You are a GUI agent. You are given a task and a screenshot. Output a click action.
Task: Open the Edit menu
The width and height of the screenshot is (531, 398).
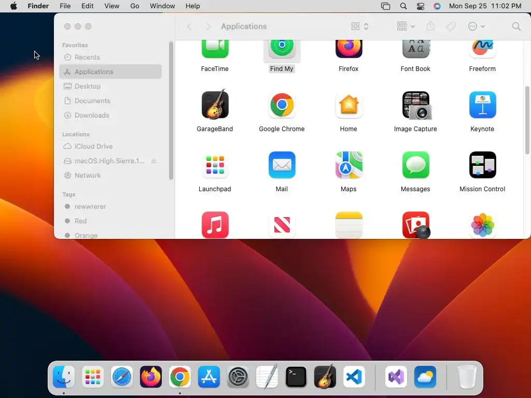[87, 6]
